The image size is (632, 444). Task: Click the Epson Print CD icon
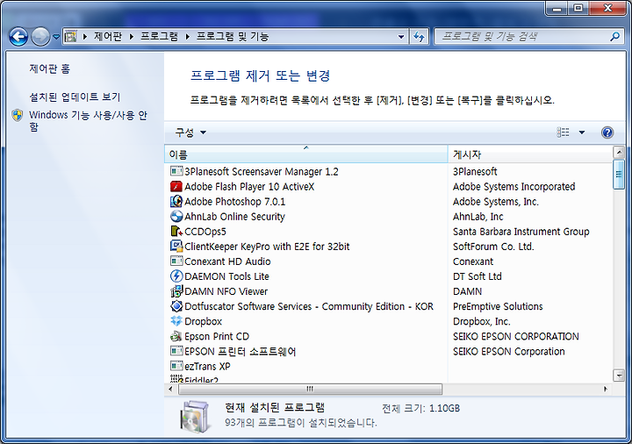coord(176,336)
